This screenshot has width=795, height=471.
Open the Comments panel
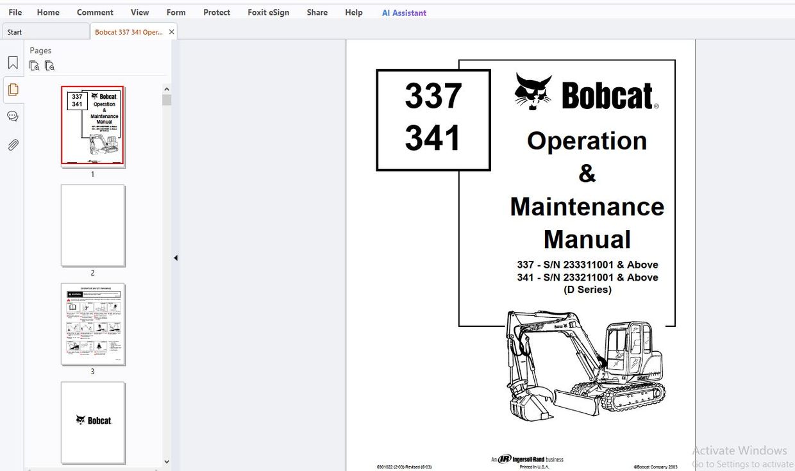13,116
